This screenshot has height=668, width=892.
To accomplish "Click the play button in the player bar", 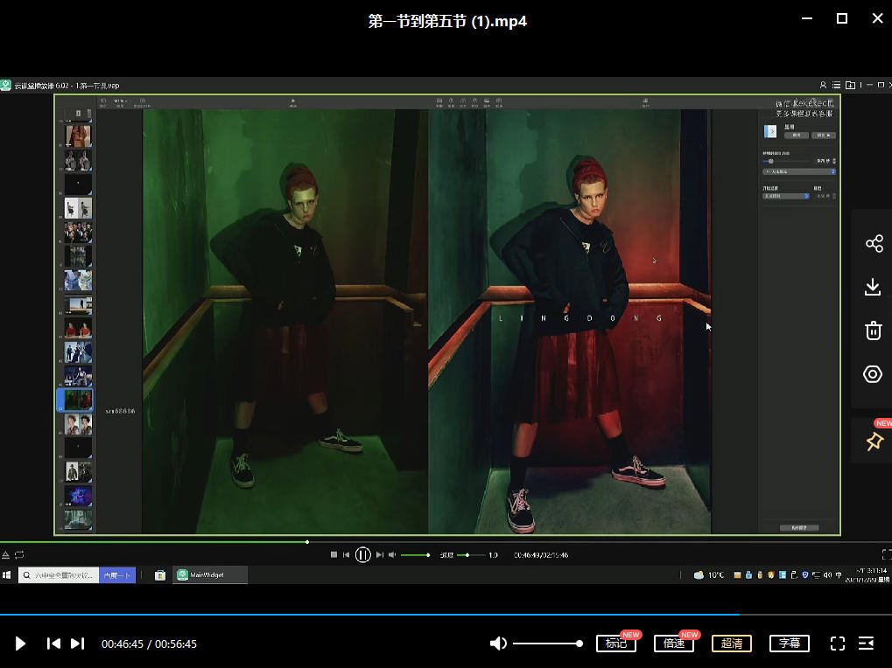I will [20, 644].
